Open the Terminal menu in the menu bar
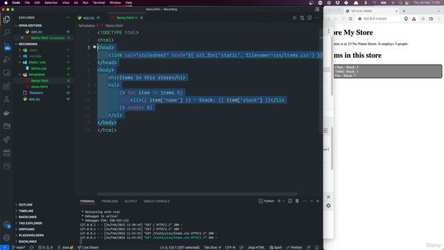This screenshot has height=250, width=444. (x=99, y=3)
